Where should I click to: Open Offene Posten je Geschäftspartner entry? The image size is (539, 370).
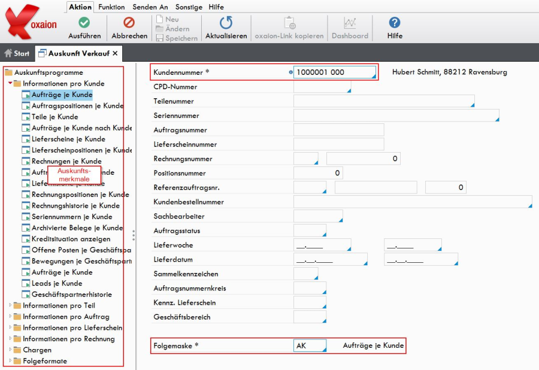coord(76,250)
